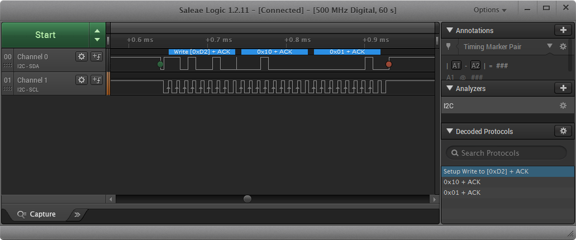The height and width of the screenshot is (240, 576).
Task: Close the Saleae Logic window
Action: pyautogui.click(x=566, y=9)
